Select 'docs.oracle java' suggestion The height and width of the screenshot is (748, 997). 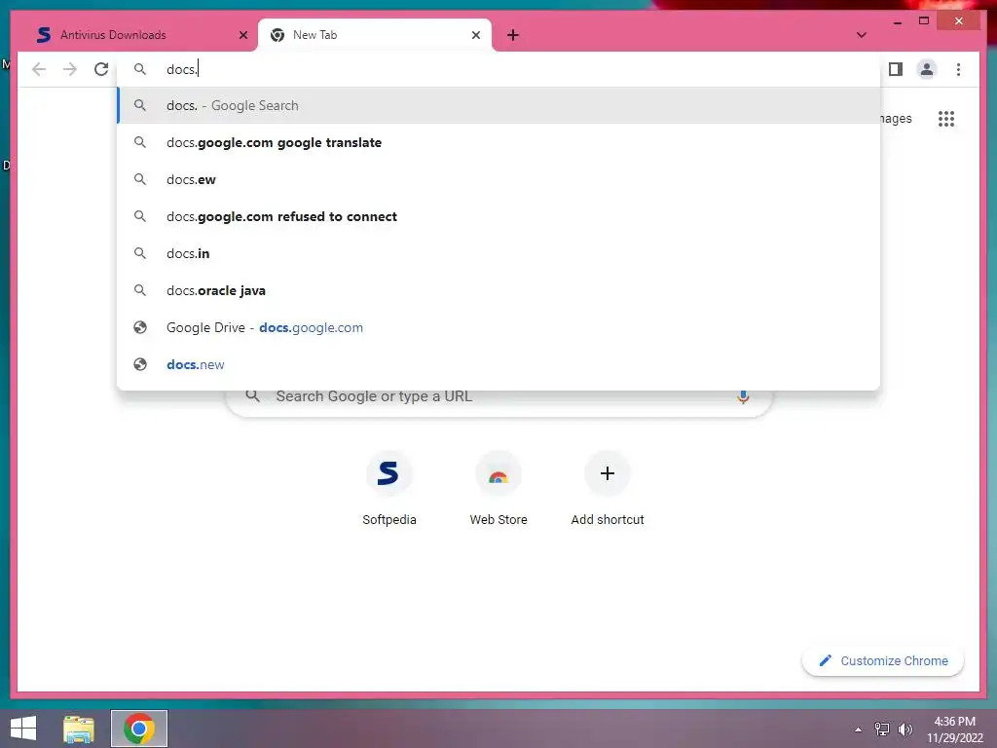(499, 290)
